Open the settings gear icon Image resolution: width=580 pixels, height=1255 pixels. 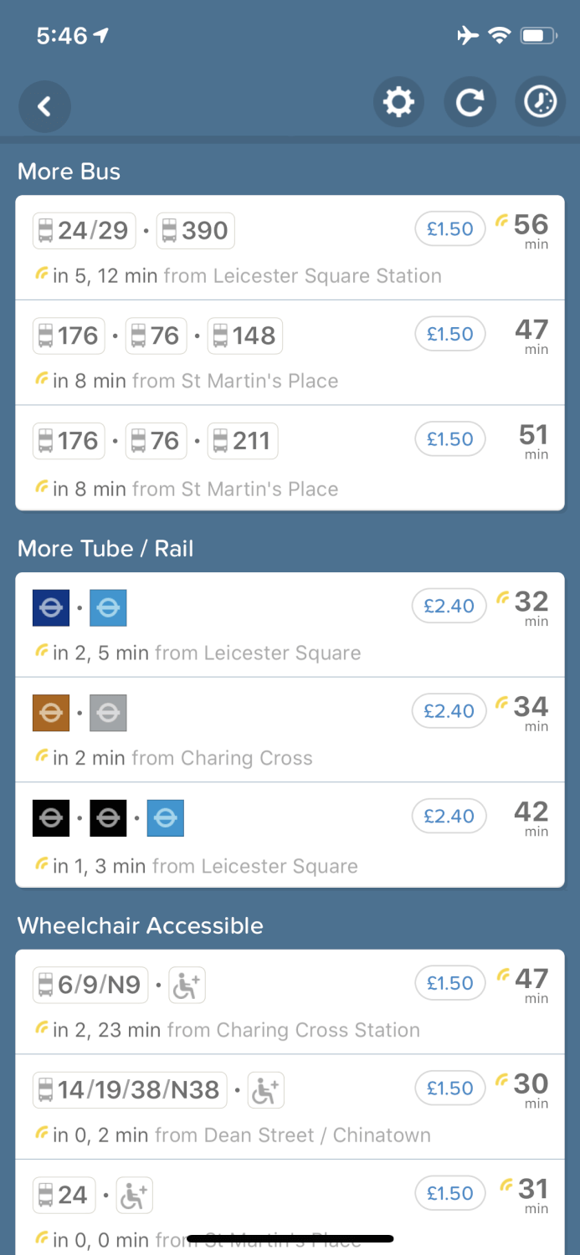point(398,101)
